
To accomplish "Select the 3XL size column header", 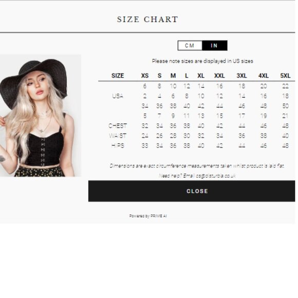I will coord(241,76).
